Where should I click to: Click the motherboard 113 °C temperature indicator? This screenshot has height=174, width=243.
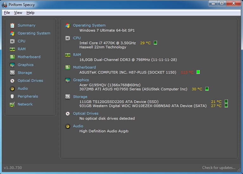[198, 72]
